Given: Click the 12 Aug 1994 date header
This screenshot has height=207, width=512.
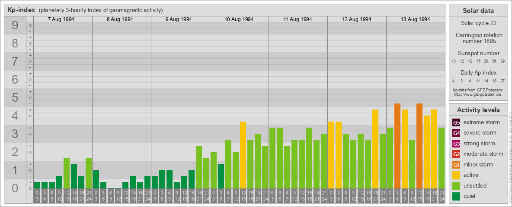Looking at the screenshot, I should click(357, 19).
